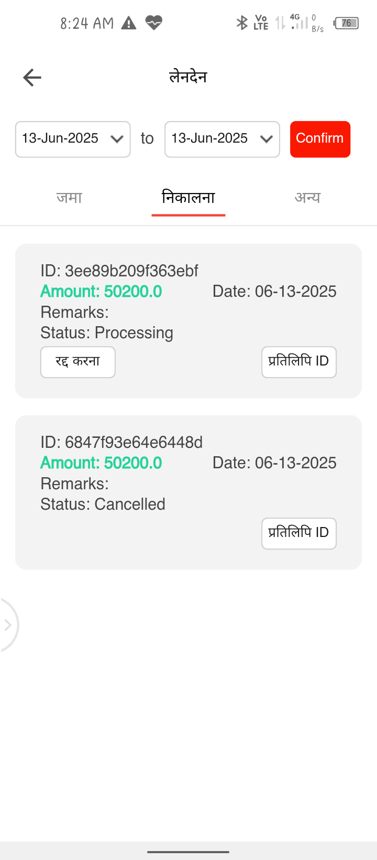The image size is (377, 860).
Task: Open the end date dropdown
Action: pyautogui.click(x=222, y=139)
